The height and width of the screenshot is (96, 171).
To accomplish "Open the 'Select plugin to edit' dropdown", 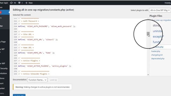I will (160, 10).
